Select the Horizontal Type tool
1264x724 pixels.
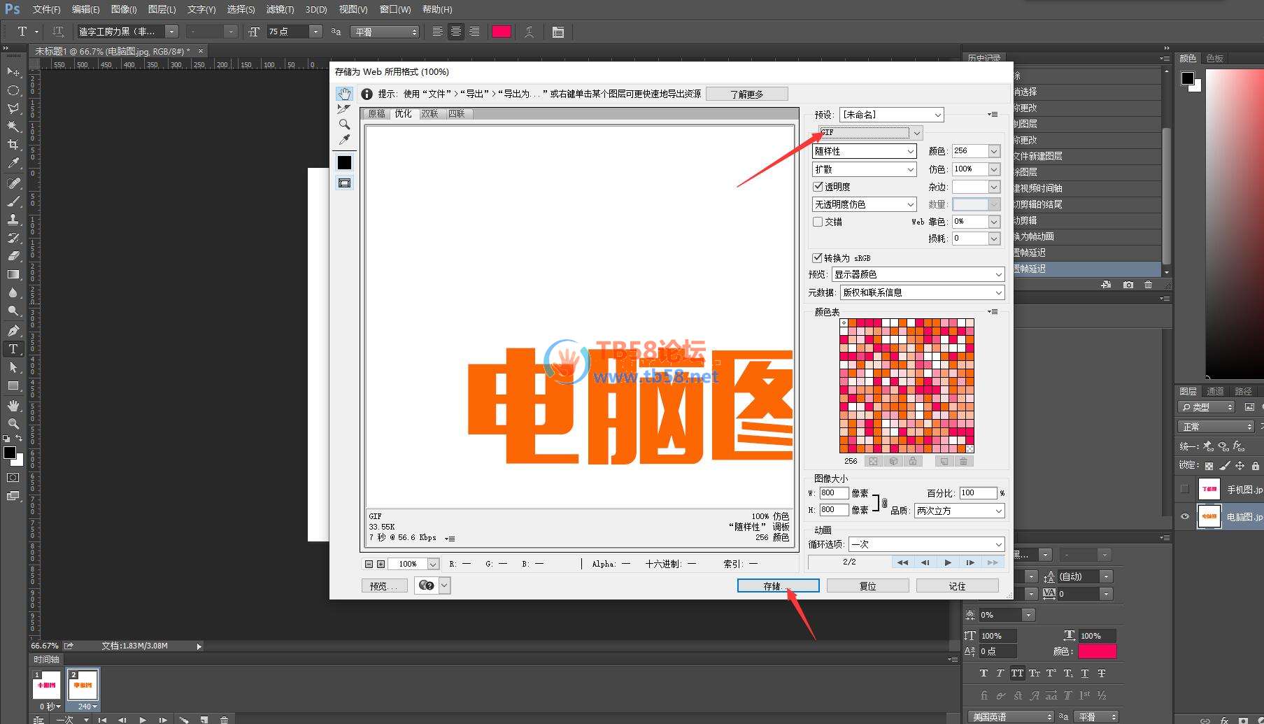(x=13, y=348)
